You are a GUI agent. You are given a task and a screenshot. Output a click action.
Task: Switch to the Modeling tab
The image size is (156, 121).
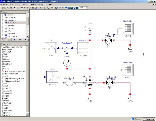[135, 119]
